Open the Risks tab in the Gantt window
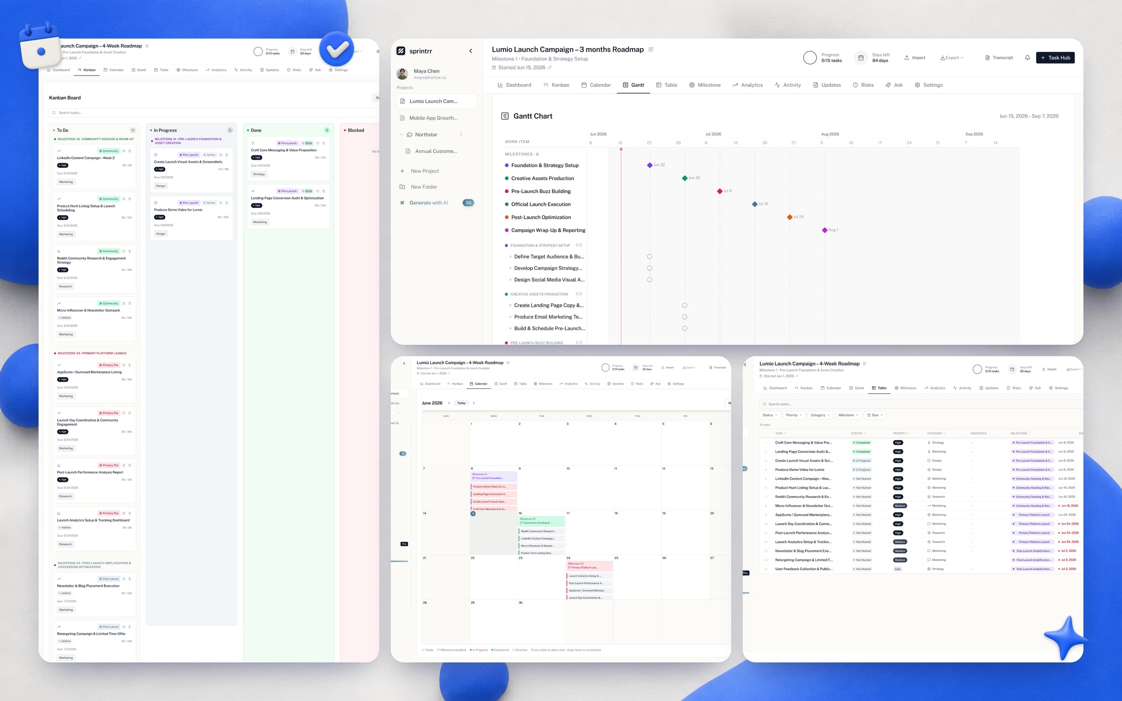Screen dimensions: 1122x701 (863, 85)
